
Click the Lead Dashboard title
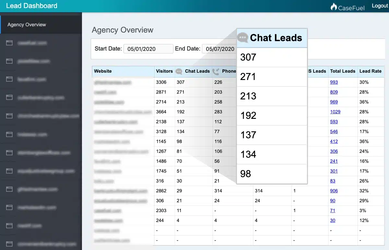point(32,6)
